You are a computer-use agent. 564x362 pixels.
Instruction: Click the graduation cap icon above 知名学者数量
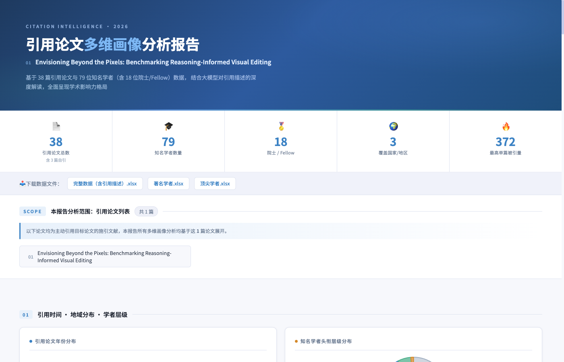pos(168,126)
